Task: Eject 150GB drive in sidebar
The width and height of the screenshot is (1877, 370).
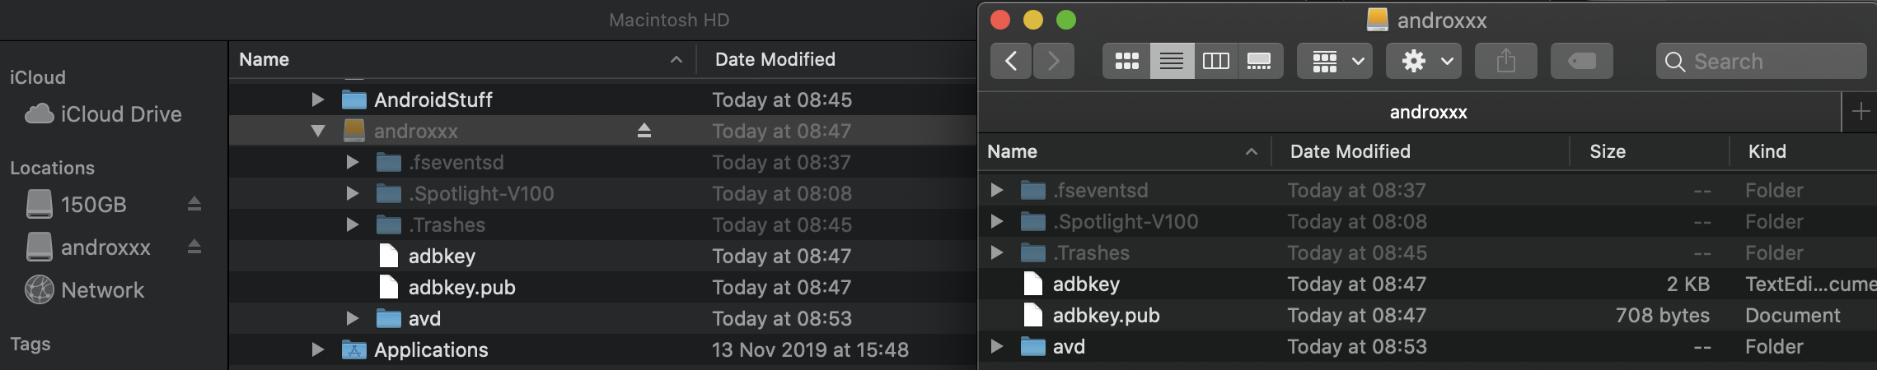Action: (x=194, y=203)
